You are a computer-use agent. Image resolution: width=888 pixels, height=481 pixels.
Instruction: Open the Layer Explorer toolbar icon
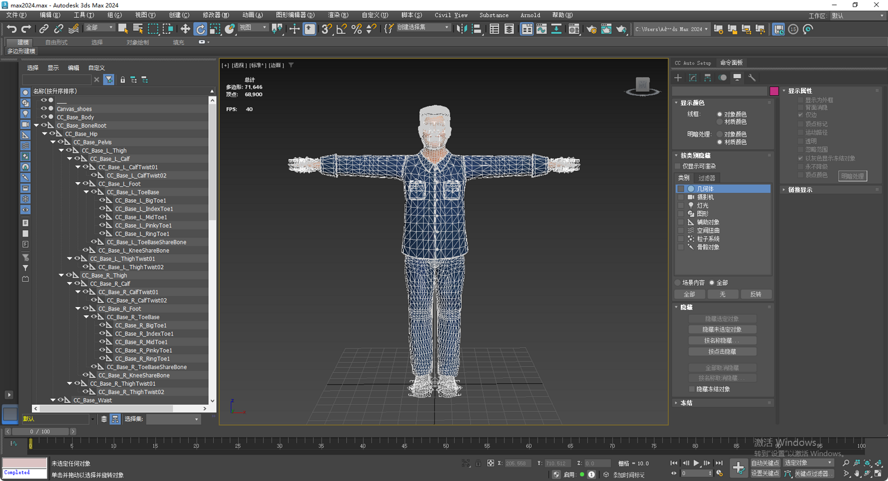point(509,28)
